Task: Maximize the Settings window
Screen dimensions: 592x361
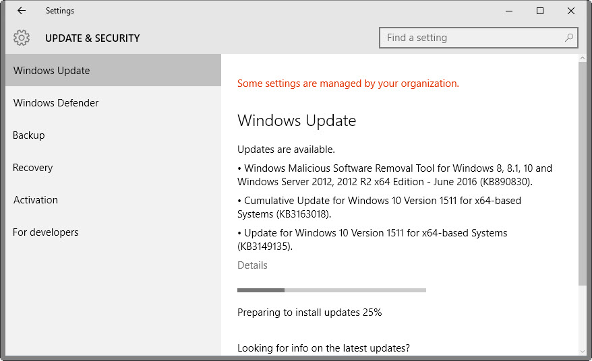Action: [540, 11]
